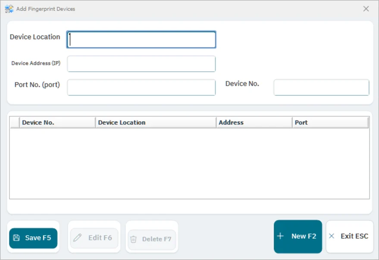Click the pencil icon on Edit F6
The width and height of the screenshot is (379, 260).
[x=78, y=238]
